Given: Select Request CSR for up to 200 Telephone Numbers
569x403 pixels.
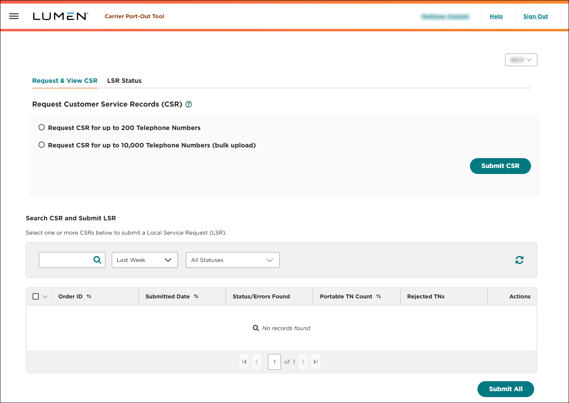Looking at the screenshot, I should click(42, 127).
